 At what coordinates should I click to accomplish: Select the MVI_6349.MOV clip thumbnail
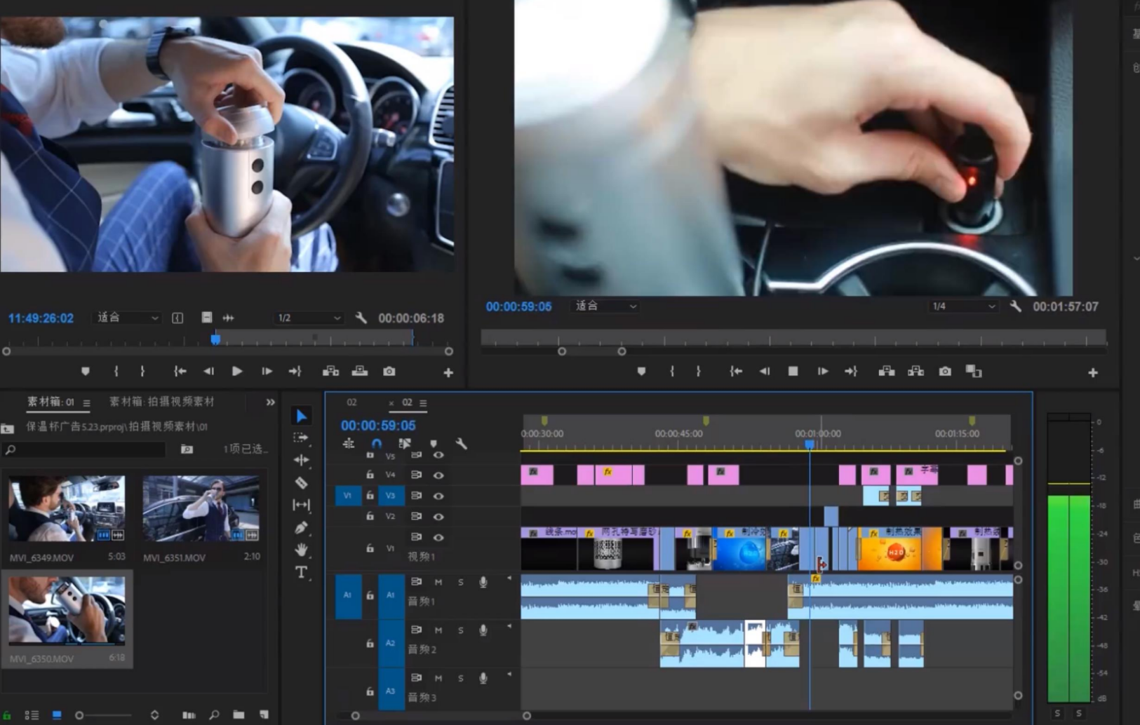(67, 508)
